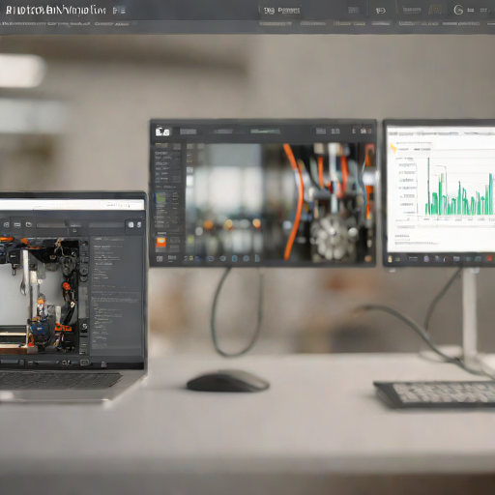Select the green map thumbnail in center monitor sidebar
Viewport: 495px width, 495px height.
(x=160, y=199)
